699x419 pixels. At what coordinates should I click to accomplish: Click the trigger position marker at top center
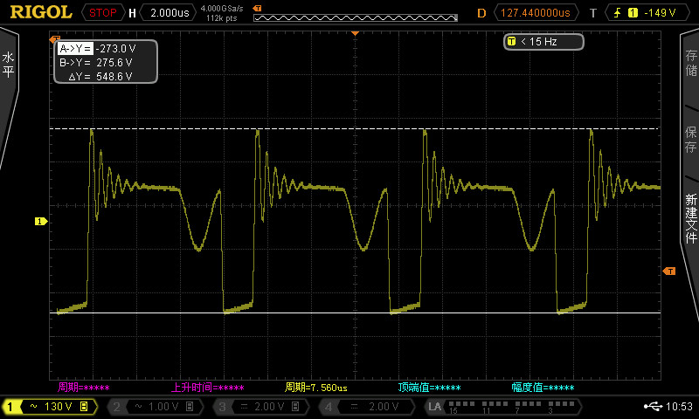pyautogui.click(x=356, y=33)
